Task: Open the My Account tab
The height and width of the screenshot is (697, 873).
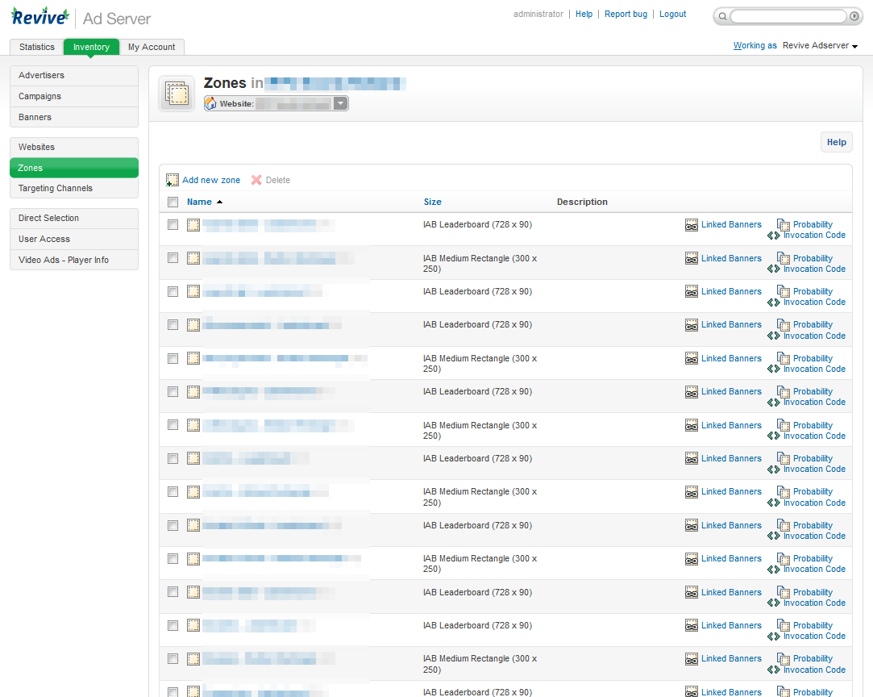Action: pyautogui.click(x=151, y=47)
